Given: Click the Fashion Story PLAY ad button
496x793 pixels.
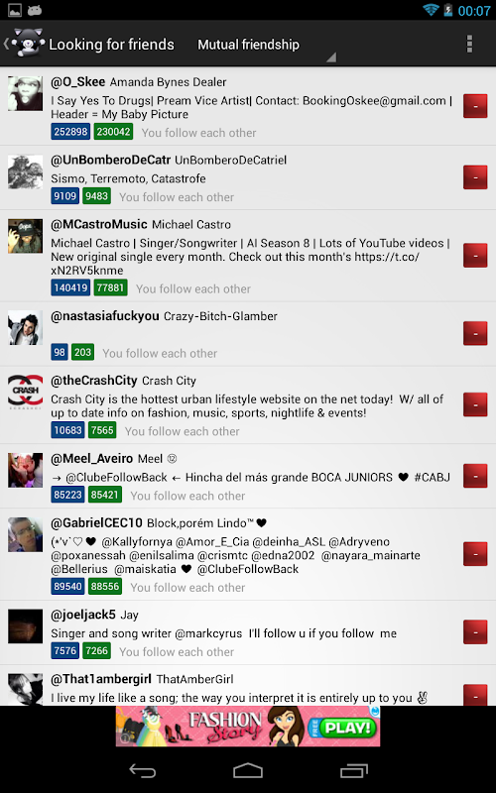Looking at the screenshot, I should tap(342, 728).
